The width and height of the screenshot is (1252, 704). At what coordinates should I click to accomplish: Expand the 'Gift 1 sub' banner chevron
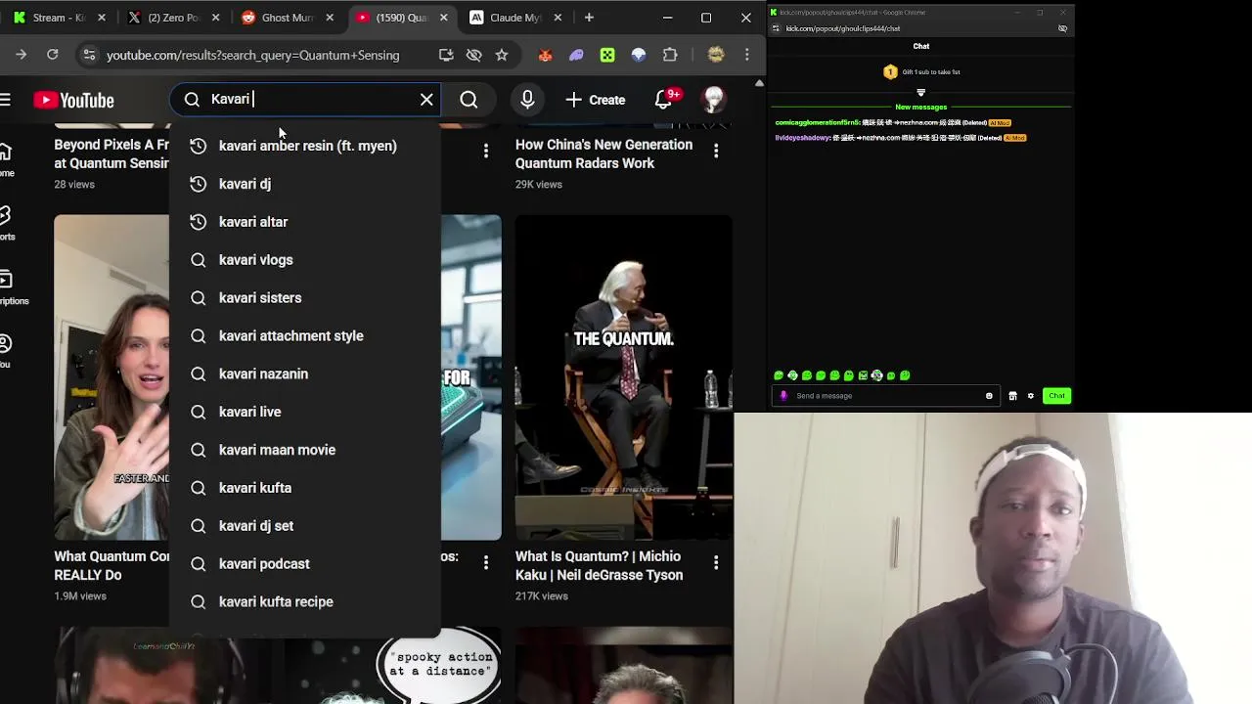[x=920, y=92]
